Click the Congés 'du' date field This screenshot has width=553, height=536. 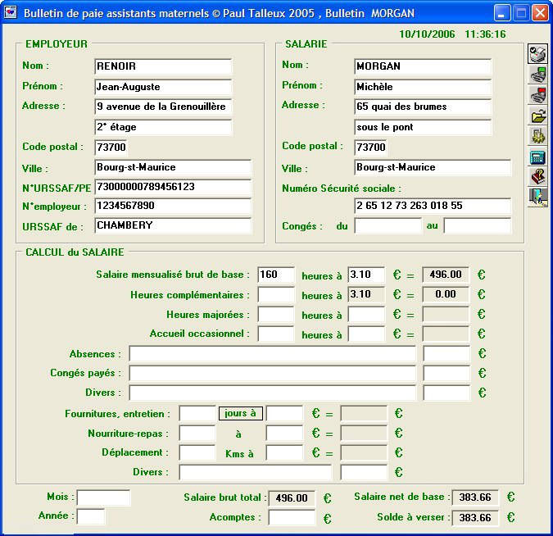[x=388, y=226]
